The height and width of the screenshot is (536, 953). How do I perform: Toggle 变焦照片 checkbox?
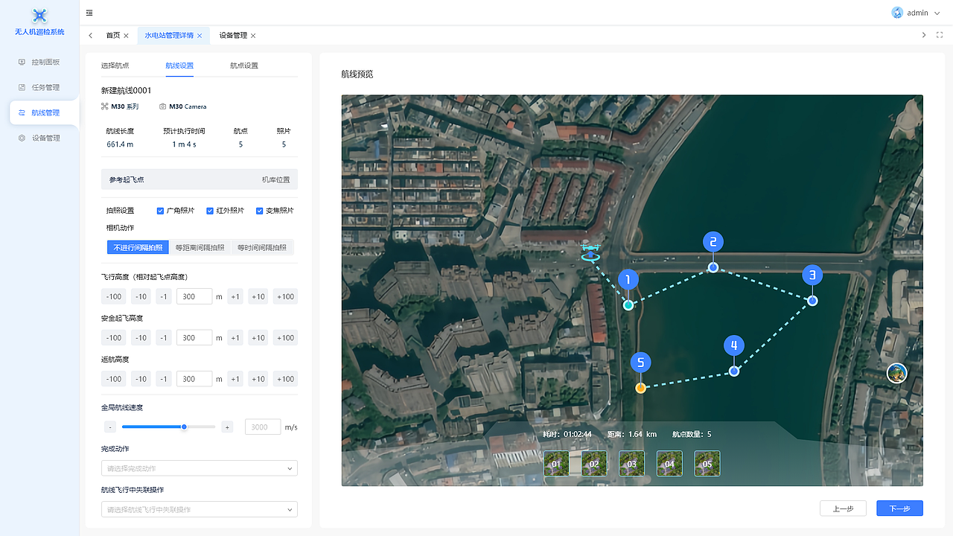(x=260, y=211)
